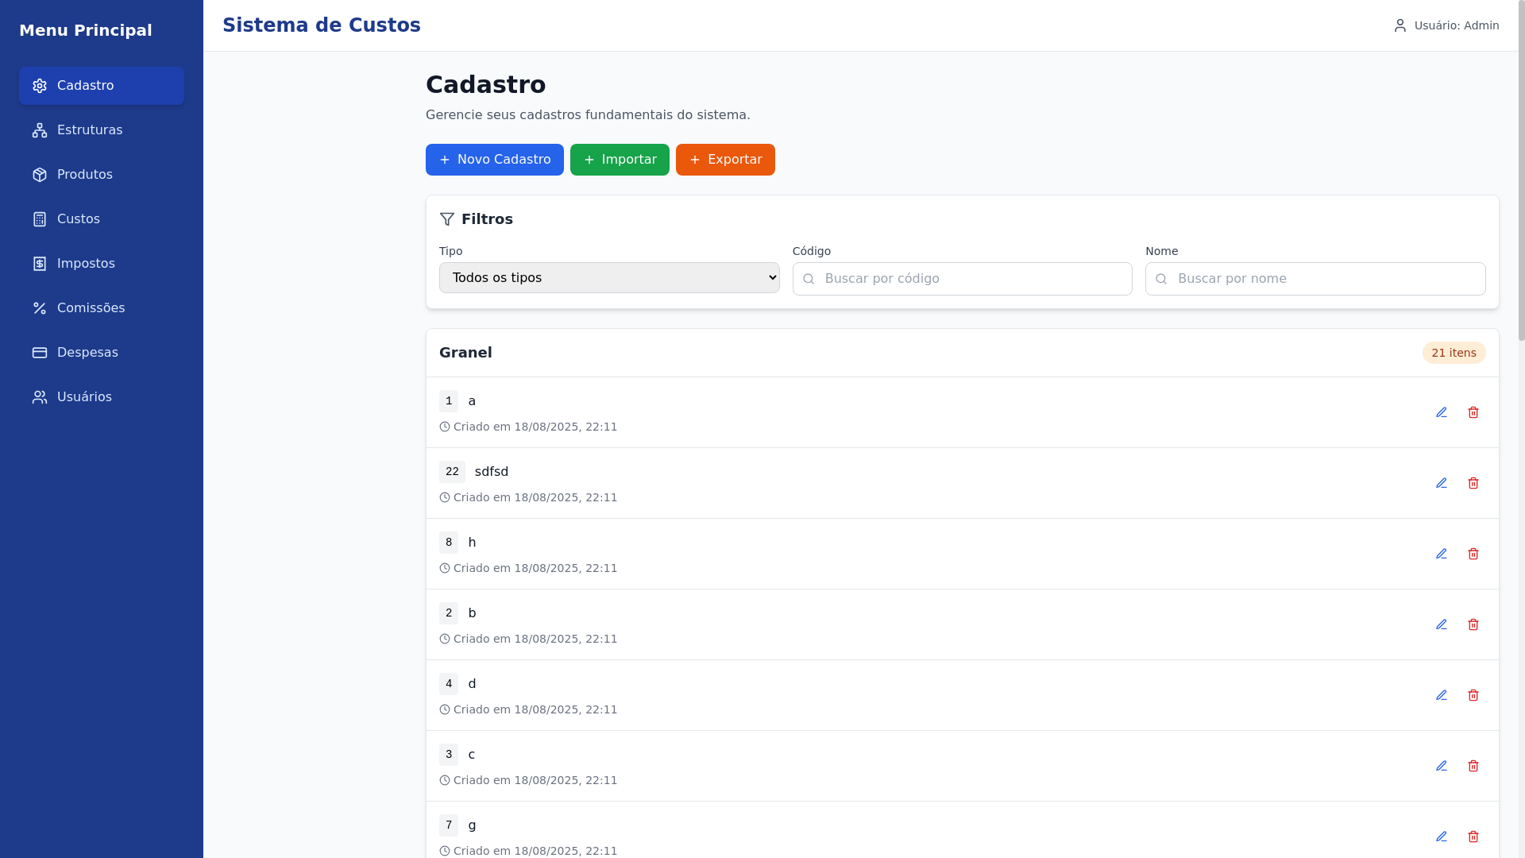Focus the 'Buscar por nome' field

(1315, 279)
